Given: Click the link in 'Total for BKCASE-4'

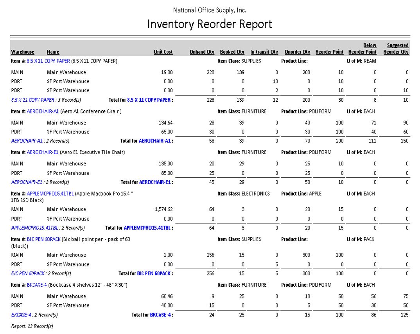Looking at the screenshot, I should pos(160,315).
